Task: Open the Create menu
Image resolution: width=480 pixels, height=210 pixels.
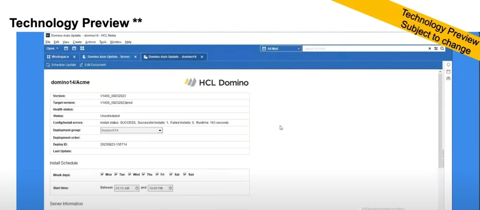Action: click(x=77, y=42)
